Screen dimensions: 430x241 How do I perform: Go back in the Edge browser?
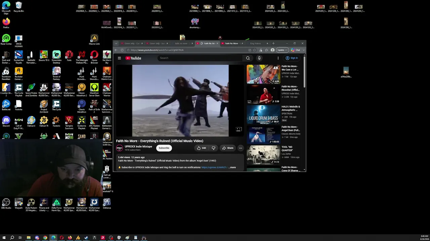pyautogui.click(x=116, y=50)
